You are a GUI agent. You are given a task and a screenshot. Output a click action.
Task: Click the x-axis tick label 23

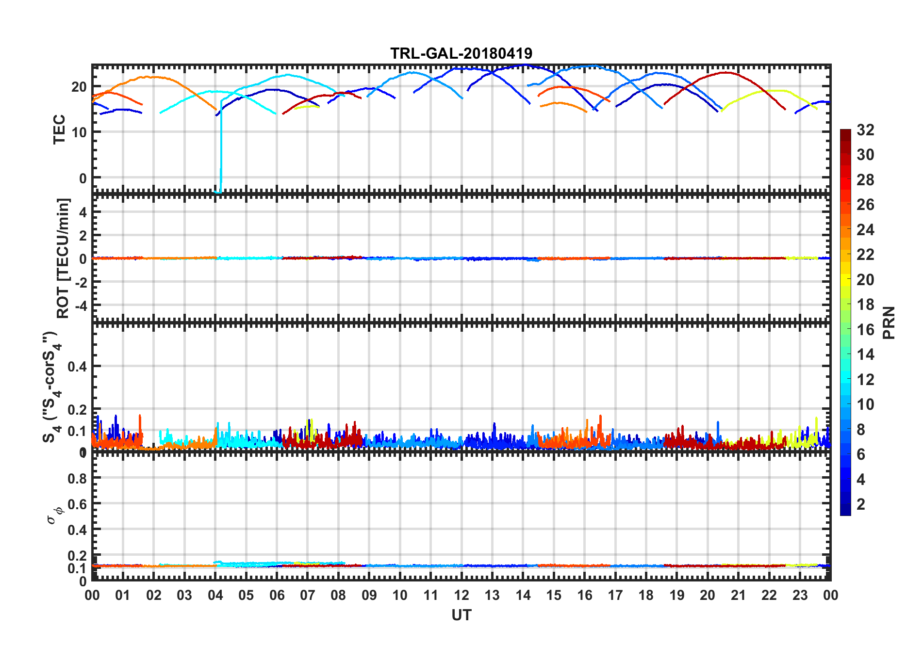(800, 595)
